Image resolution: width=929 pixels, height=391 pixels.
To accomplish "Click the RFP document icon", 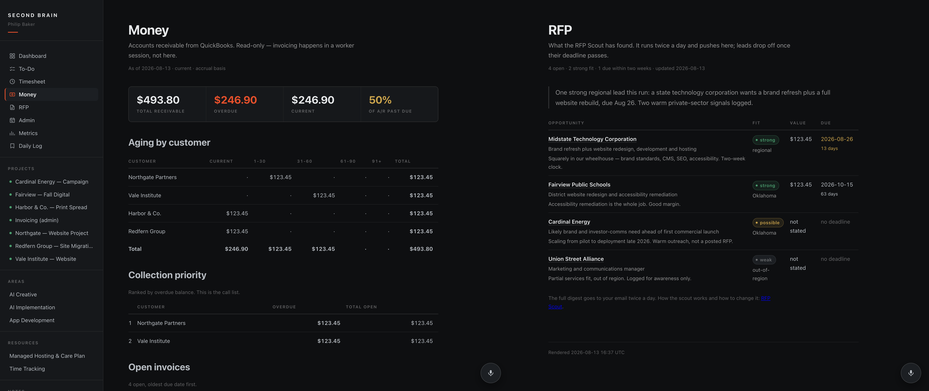I will 12,107.
